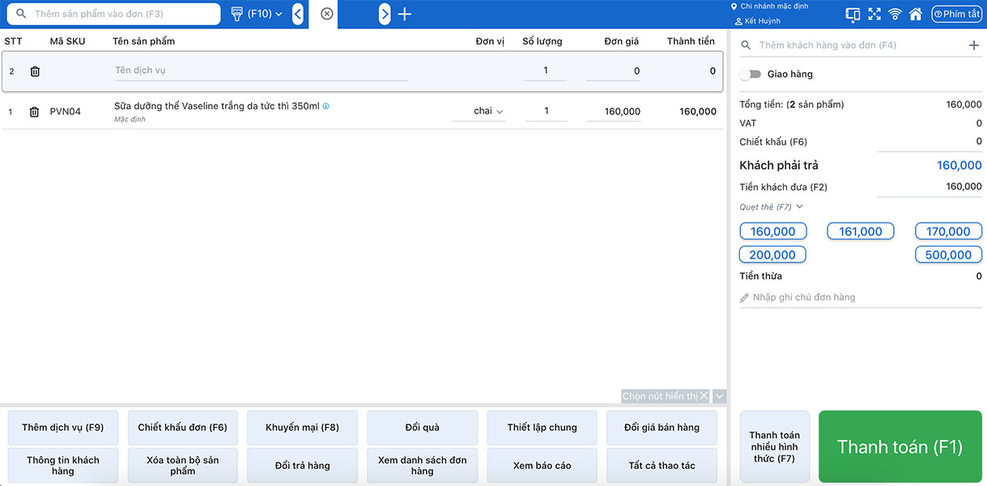
Task: Click info icon next to Vaseline product name
Action: coord(326,106)
